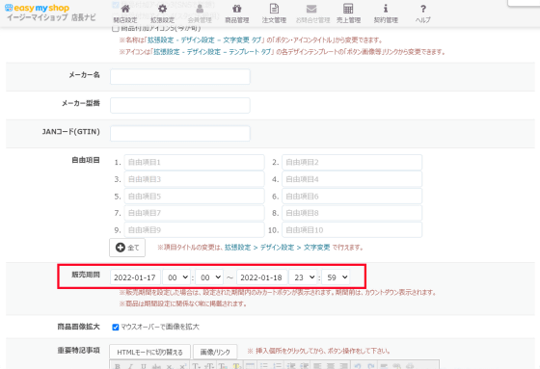Click the 自由項目7 input field
Image resolution: width=540 pixels, height=369 pixels.
click(x=194, y=213)
